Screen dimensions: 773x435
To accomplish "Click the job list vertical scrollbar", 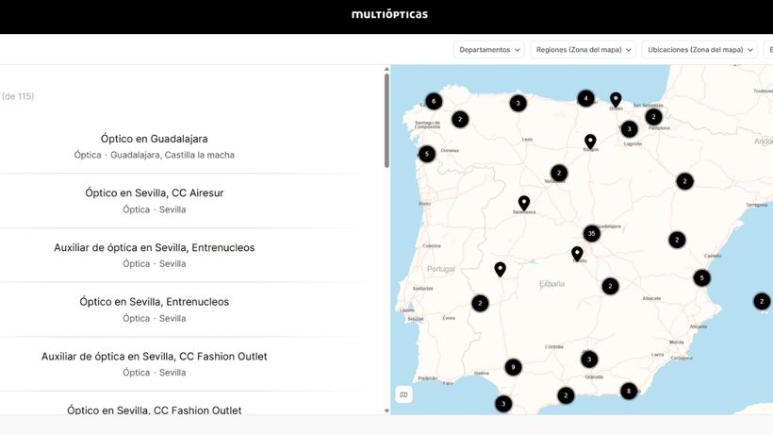I will click(386, 121).
